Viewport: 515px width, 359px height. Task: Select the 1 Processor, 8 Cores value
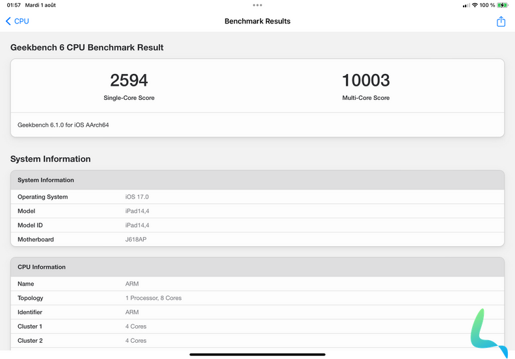(153, 298)
